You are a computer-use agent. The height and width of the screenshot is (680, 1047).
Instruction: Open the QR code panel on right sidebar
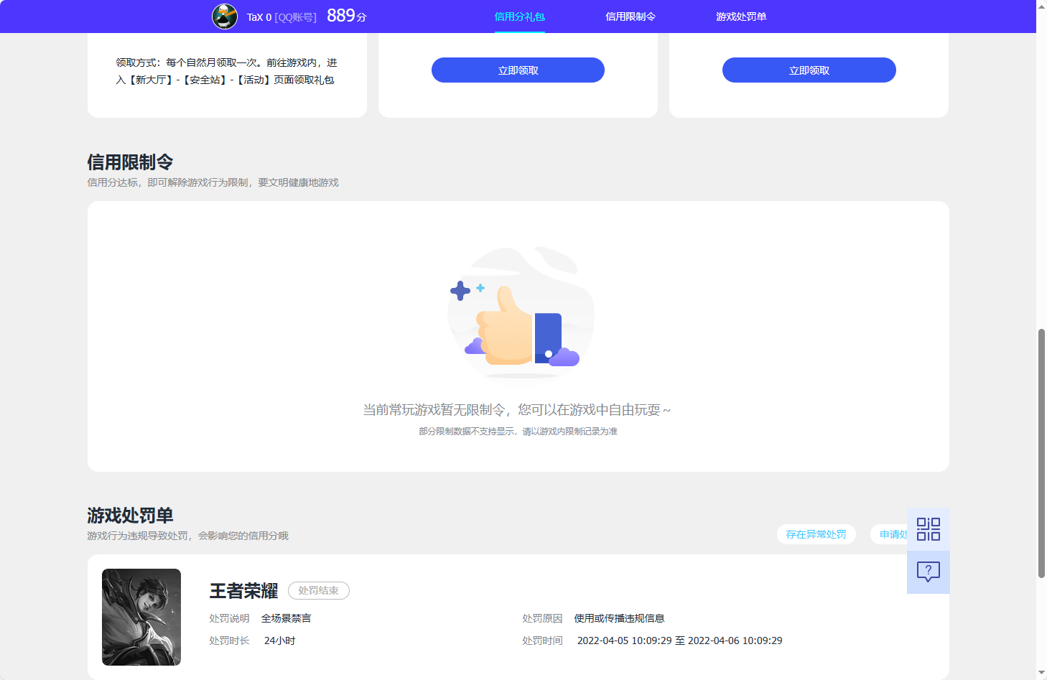[928, 528]
